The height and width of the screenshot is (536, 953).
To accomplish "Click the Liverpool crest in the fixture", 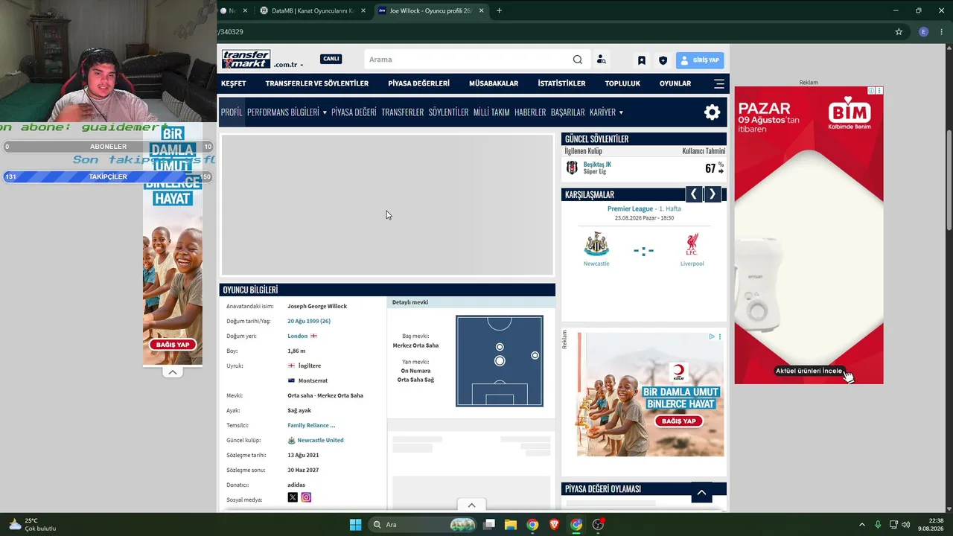I will click(x=692, y=244).
